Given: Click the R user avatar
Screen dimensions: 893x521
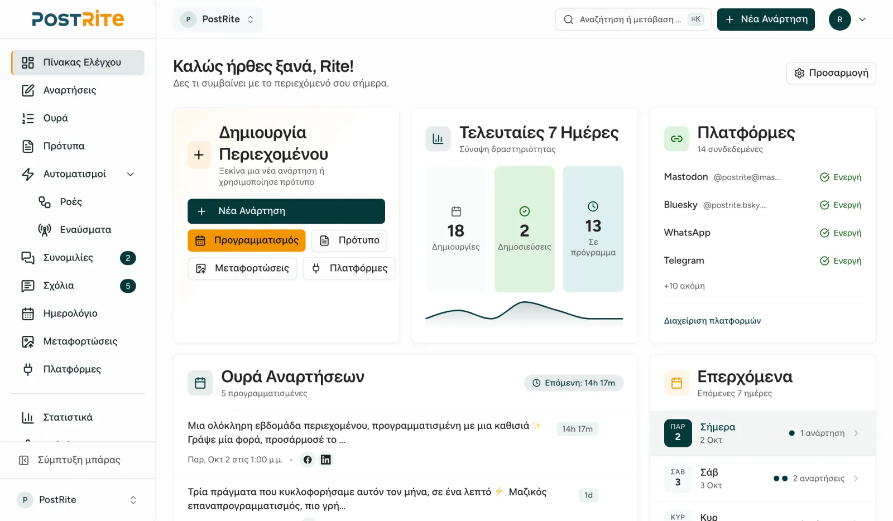Looking at the screenshot, I should (840, 20).
